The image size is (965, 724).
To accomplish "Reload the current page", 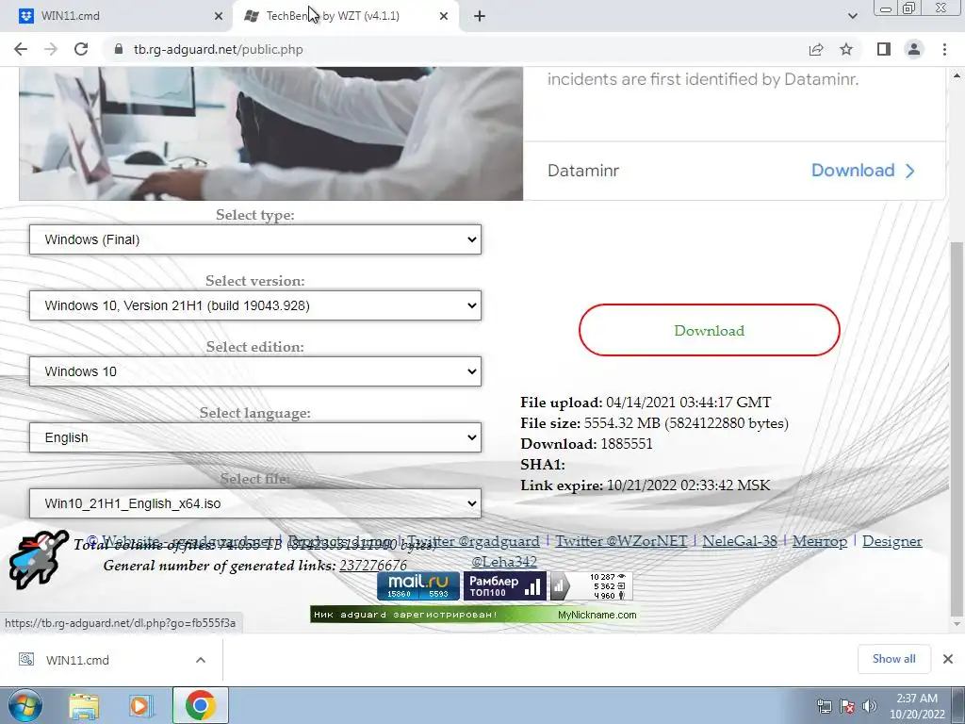I will point(81,49).
